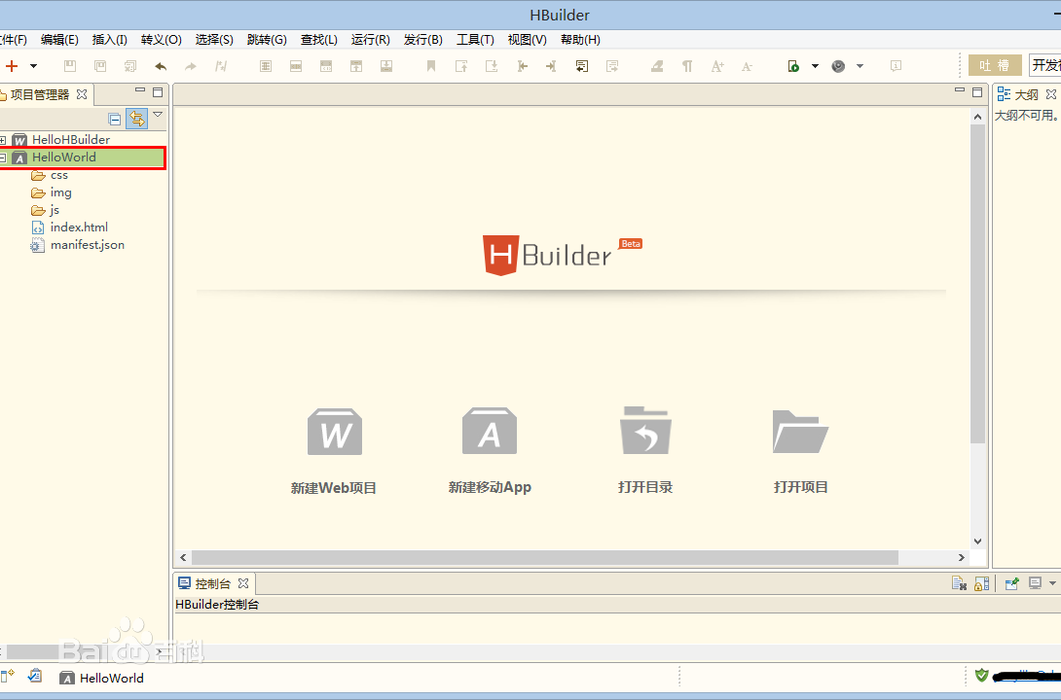Open the 视图(V) menu
The height and width of the screenshot is (700, 1061).
528,39
